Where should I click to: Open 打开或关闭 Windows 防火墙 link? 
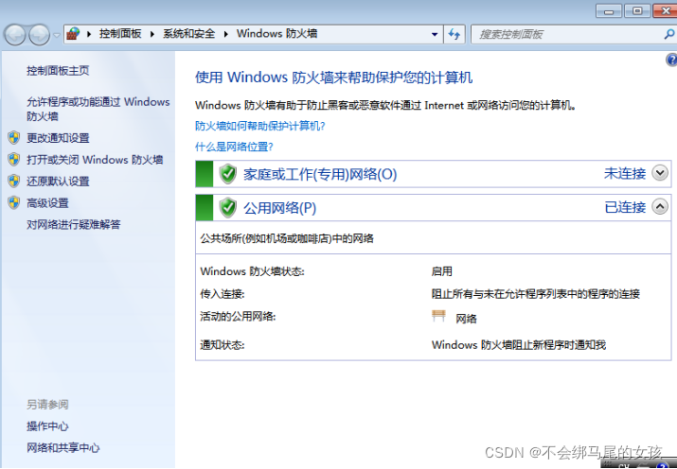tap(95, 160)
